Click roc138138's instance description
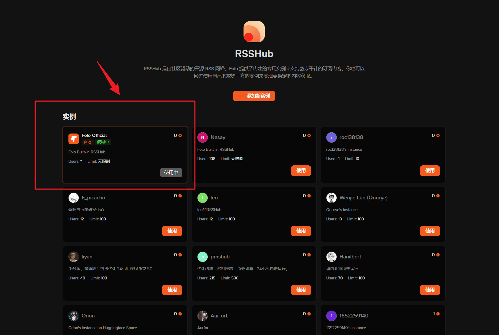Image resolution: width=499 pixels, height=335 pixels. (344, 149)
